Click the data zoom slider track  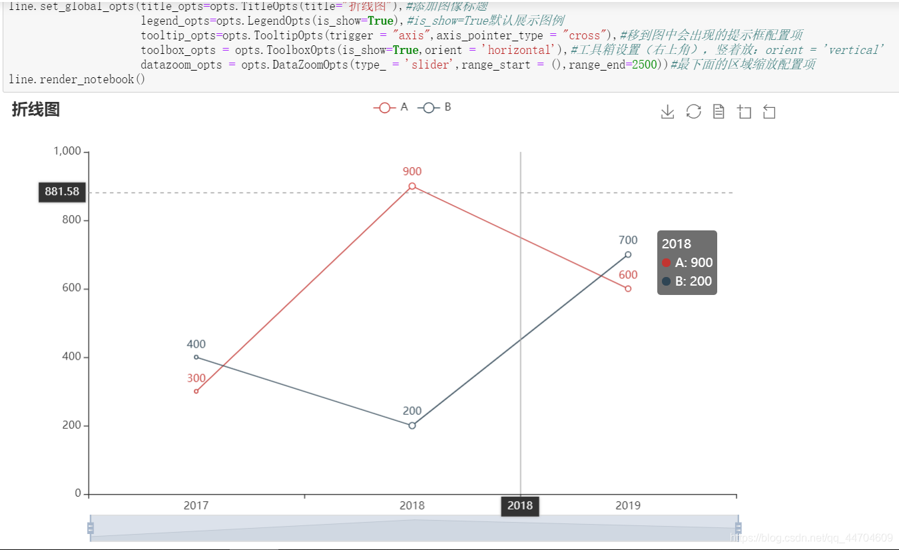[x=414, y=528]
